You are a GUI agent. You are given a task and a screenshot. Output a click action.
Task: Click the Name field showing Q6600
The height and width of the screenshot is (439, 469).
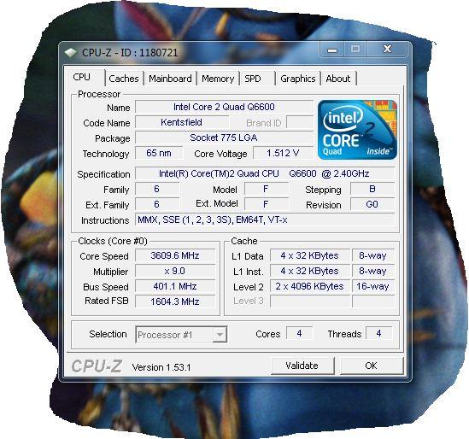(224, 107)
